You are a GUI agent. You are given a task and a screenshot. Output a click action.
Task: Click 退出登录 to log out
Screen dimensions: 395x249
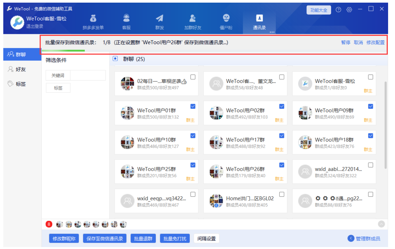click(35, 26)
